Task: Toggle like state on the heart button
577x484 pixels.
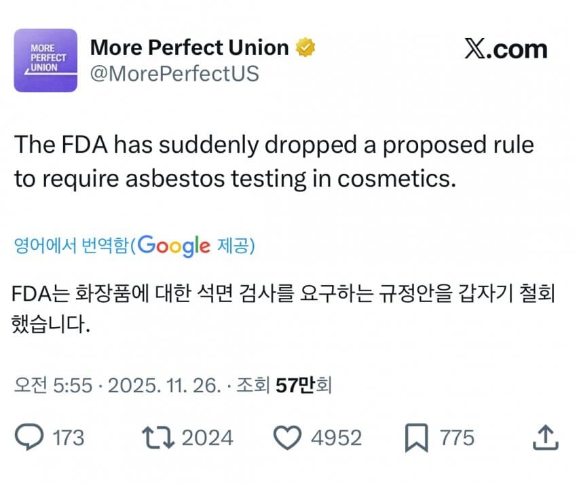Action: coord(288,438)
